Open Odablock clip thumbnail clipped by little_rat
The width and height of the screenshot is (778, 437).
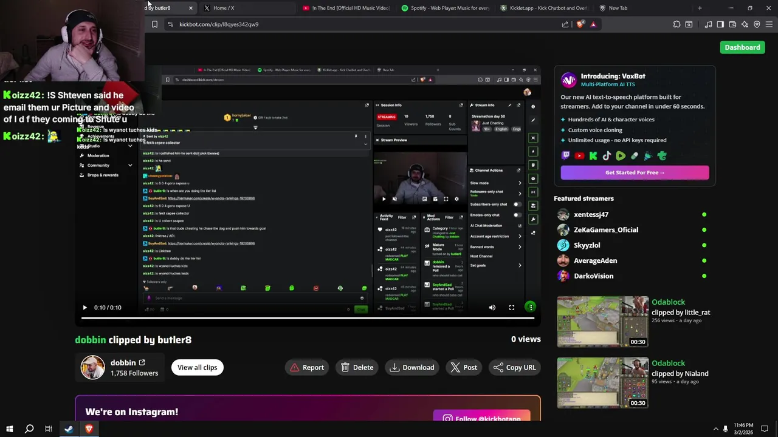603,322
